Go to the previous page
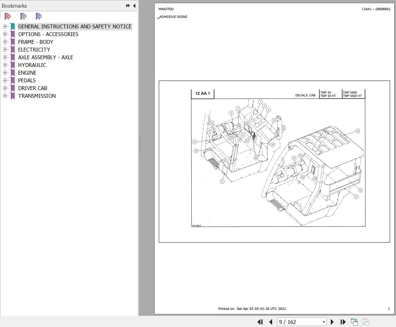Screen dimensions: 396x327 pyautogui.click(x=270, y=322)
